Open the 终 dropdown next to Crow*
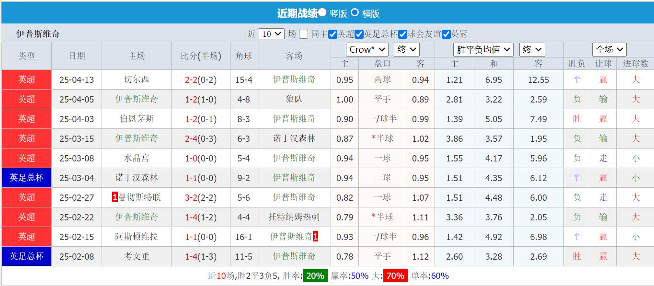654x286 pixels. tap(406, 49)
